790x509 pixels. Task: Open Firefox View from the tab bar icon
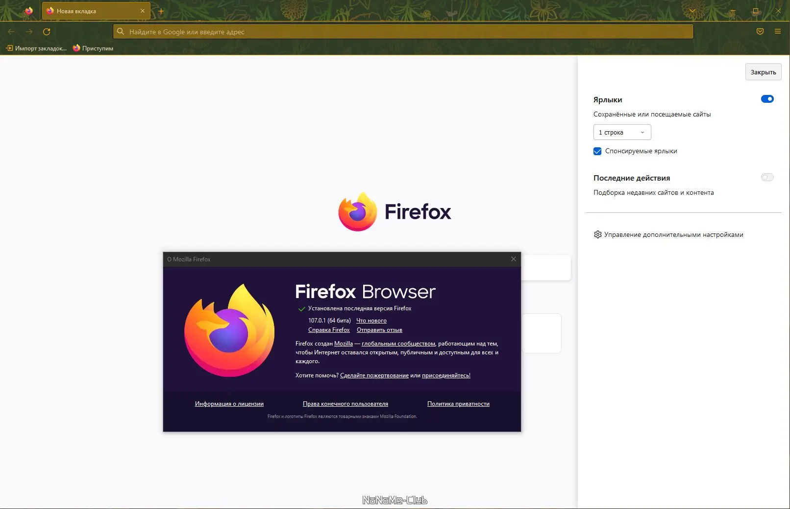[29, 11]
